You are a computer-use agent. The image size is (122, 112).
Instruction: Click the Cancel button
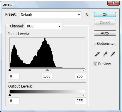pyautogui.click(x=105, y=23)
